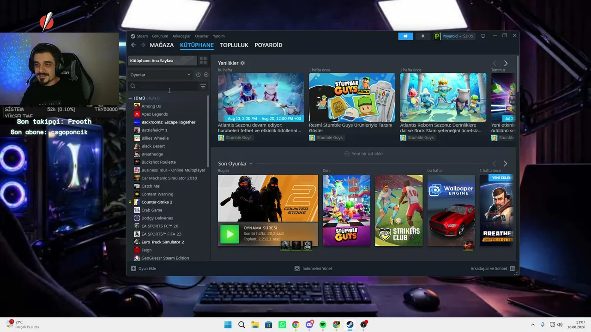
Task: Click the Poyaroid profile avatar
Action: coord(437,36)
